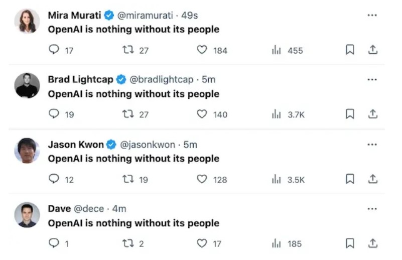Click Jason Kwon's profile avatar
Viewport: 402px width, 260px height.
tap(27, 151)
